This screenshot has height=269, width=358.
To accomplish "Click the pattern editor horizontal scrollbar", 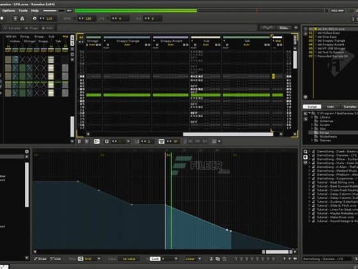I will click(228, 134).
